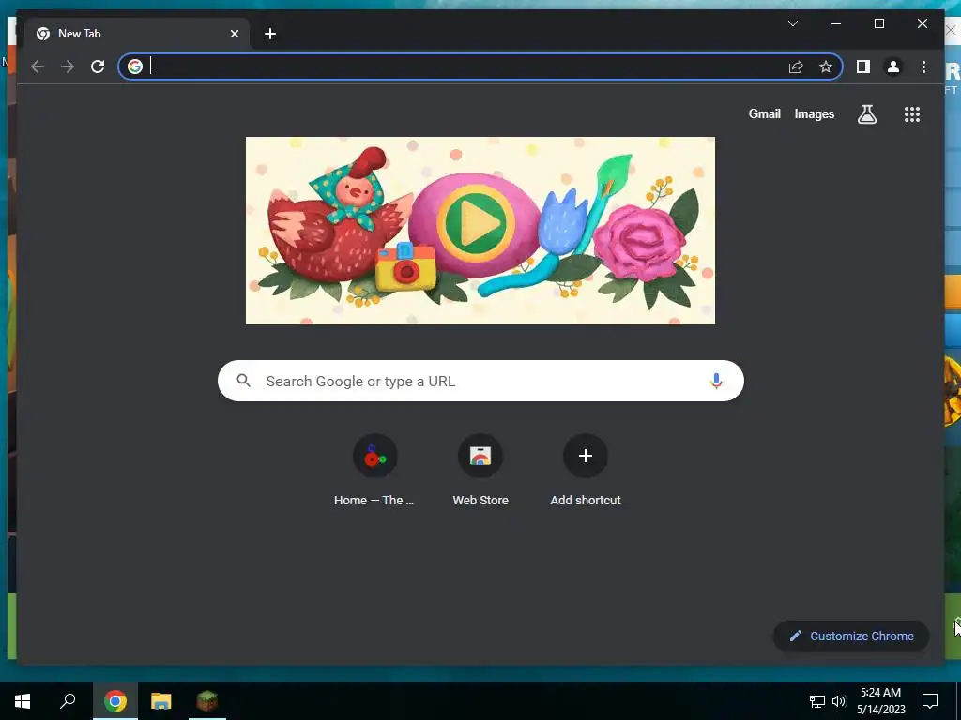Click the Search Google or type a URL box
The image size is (961, 720).
point(480,381)
